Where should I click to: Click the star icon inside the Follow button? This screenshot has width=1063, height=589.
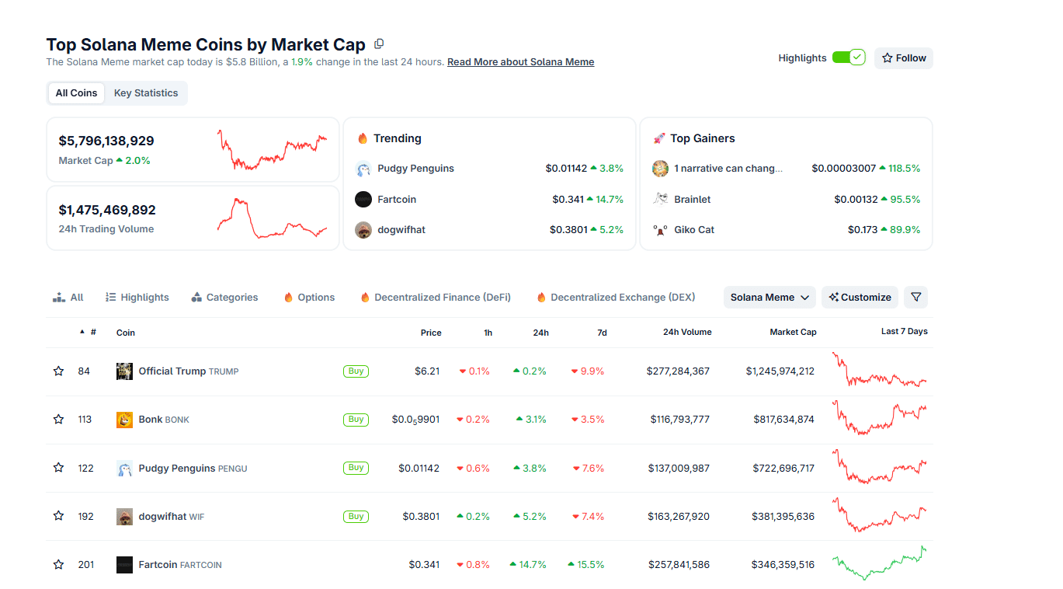886,58
